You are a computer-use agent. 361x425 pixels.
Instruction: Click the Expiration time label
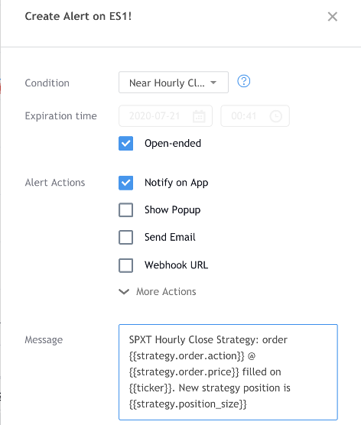pyautogui.click(x=60, y=116)
